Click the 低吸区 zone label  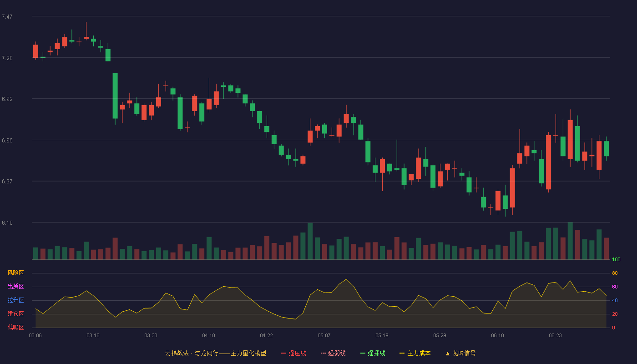point(16,328)
